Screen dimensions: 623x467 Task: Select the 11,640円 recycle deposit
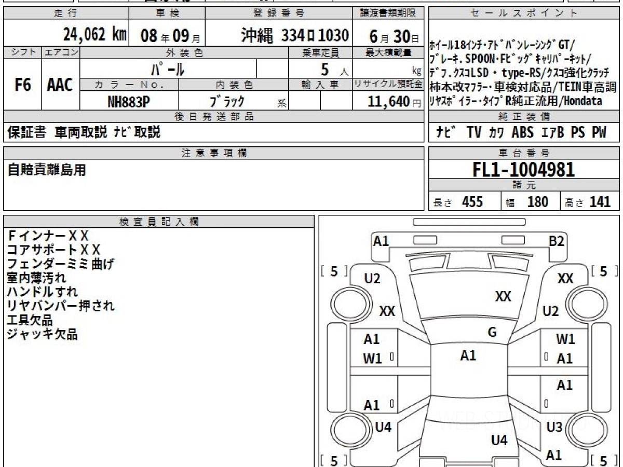pos(395,102)
